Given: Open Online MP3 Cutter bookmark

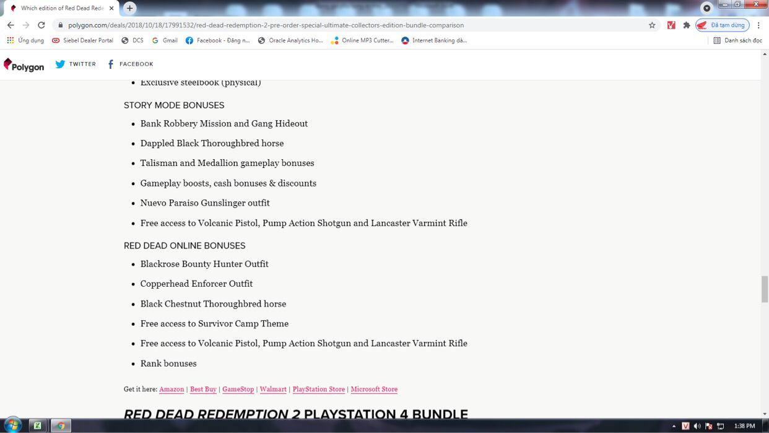Looking at the screenshot, I should tap(362, 40).
